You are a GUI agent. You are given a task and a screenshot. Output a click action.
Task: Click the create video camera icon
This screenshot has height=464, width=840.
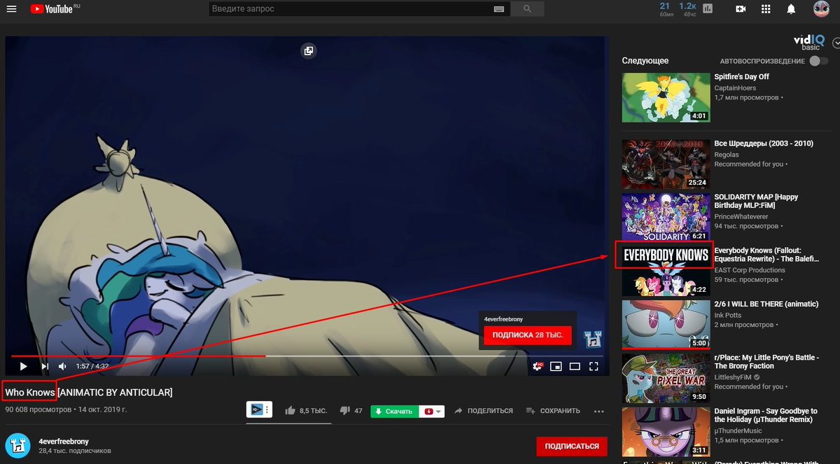pyautogui.click(x=741, y=9)
